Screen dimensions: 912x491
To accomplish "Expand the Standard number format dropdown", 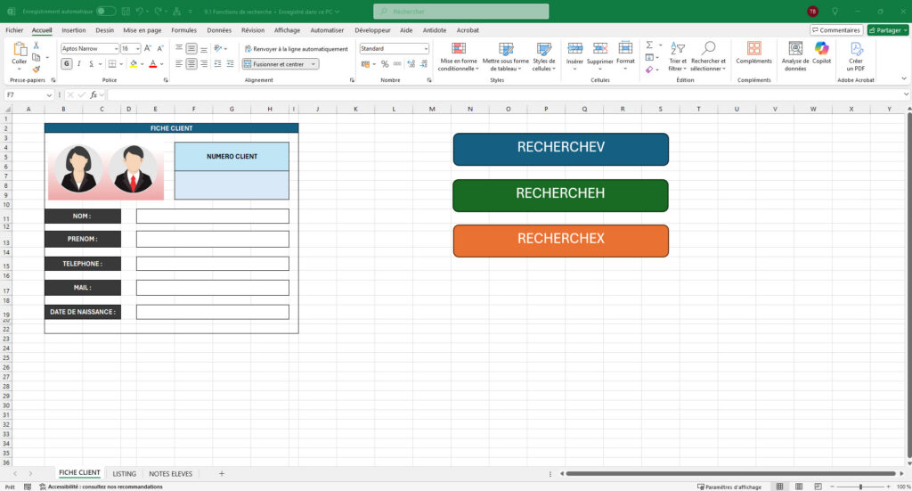I will (395, 49).
